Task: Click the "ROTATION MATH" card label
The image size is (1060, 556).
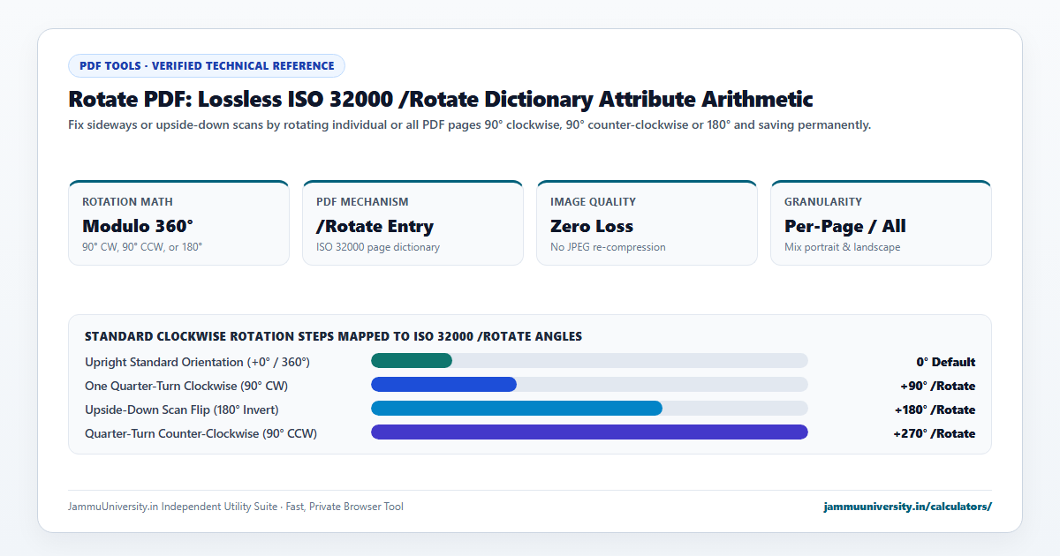Action: click(127, 202)
